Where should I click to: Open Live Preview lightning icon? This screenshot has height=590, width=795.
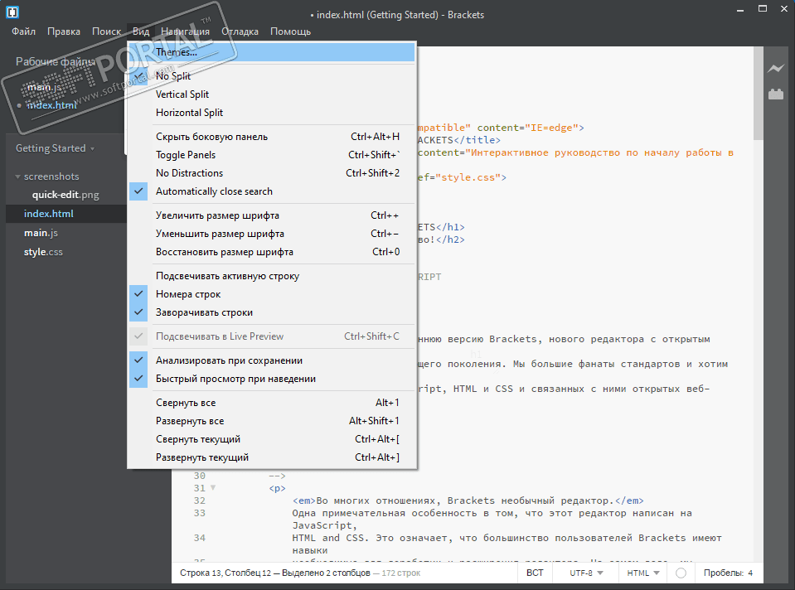(776, 68)
